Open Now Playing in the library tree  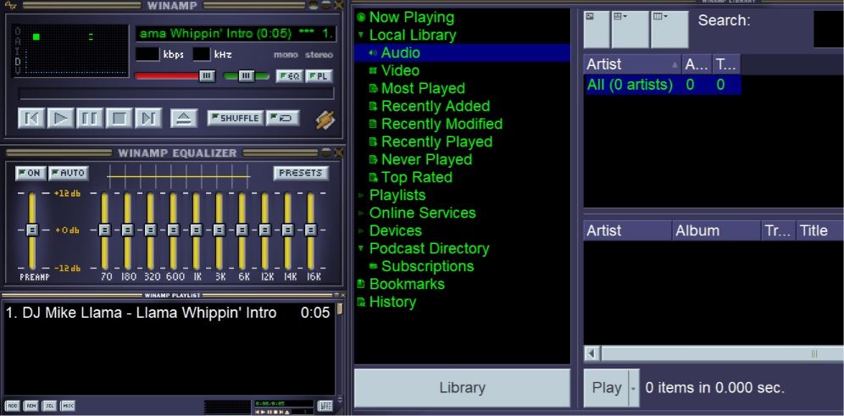[x=411, y=17]
